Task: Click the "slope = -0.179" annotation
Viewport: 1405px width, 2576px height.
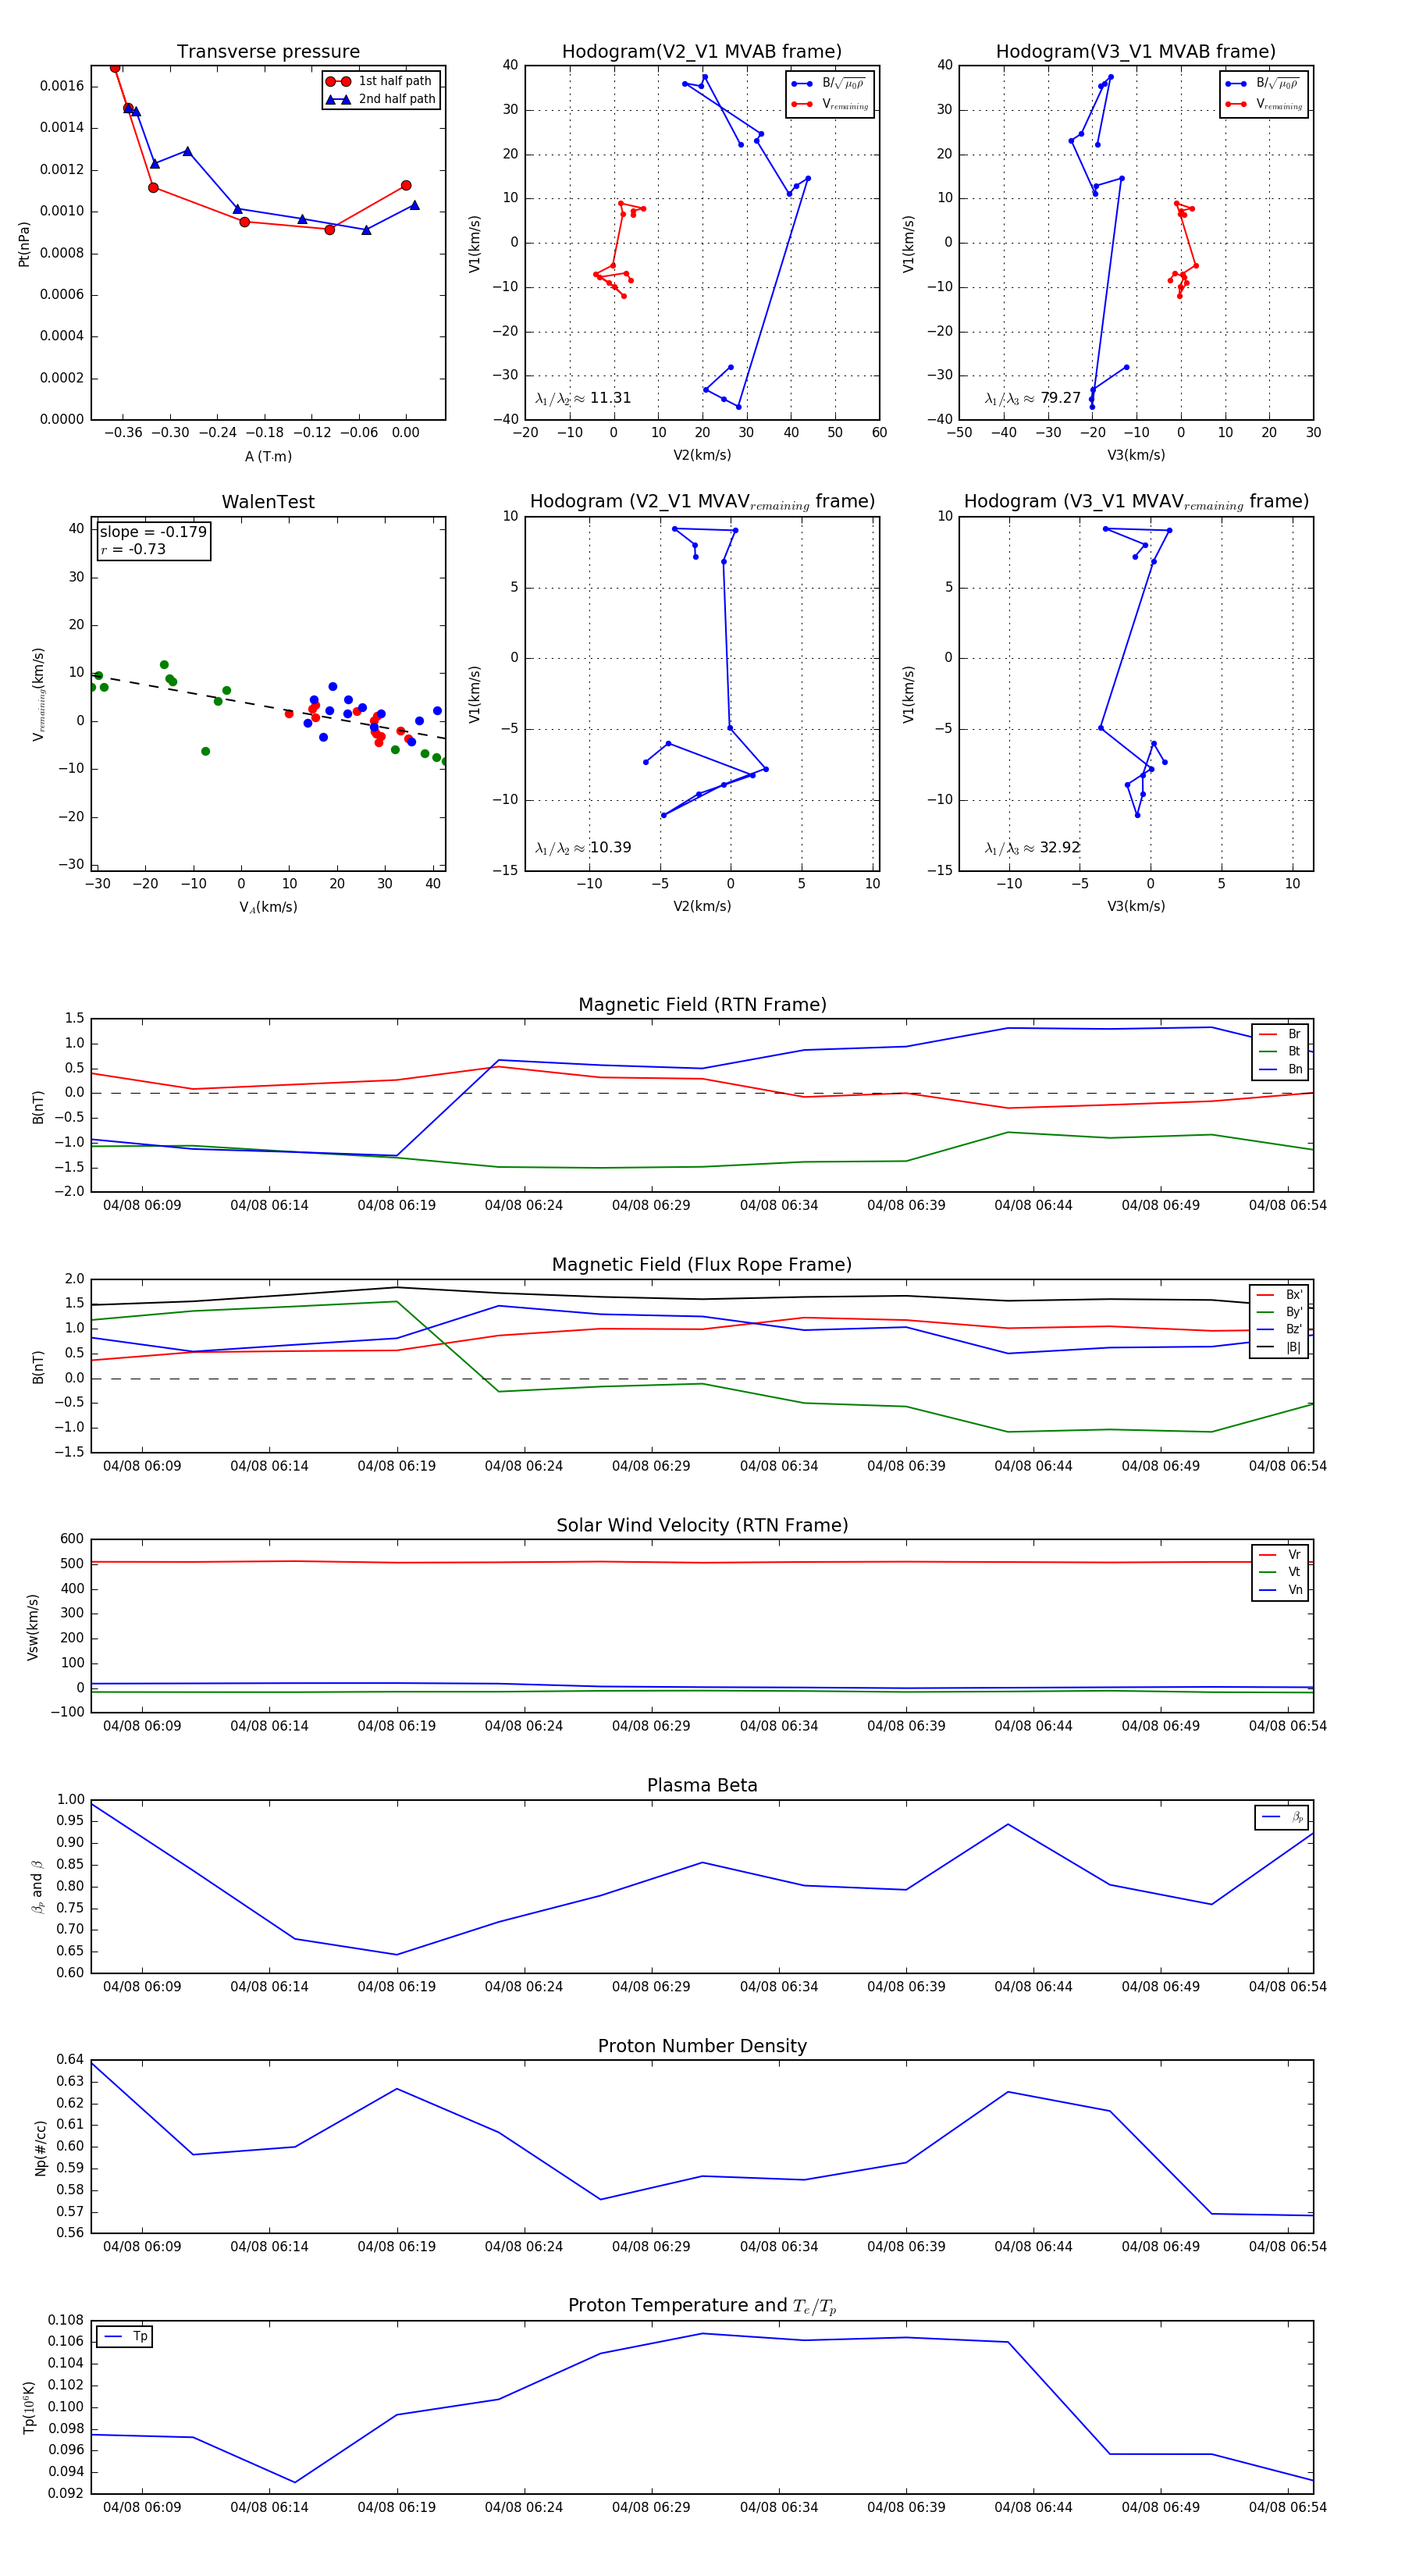Action: pyautogui.click(x=153, y=532)
